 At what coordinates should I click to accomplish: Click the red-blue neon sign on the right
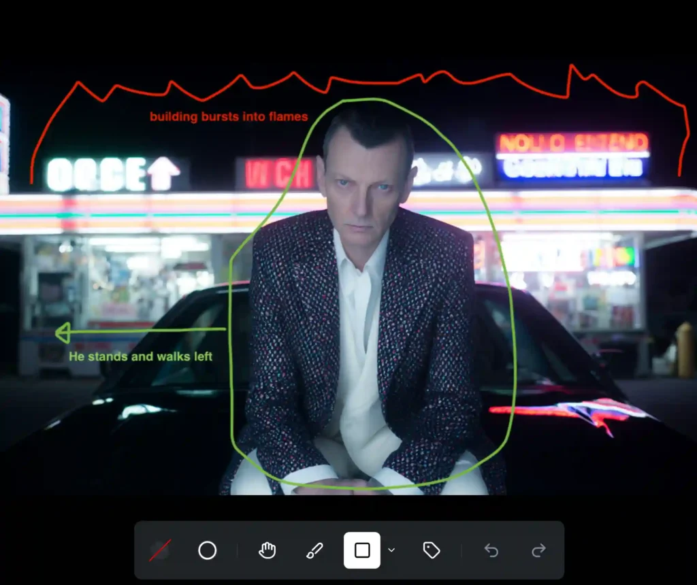pyautogui.click(x=572, y=156)
